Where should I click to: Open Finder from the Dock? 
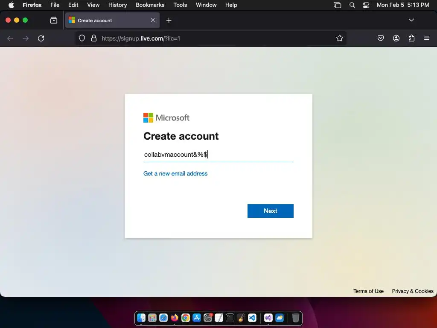click(x=141, y=318)
